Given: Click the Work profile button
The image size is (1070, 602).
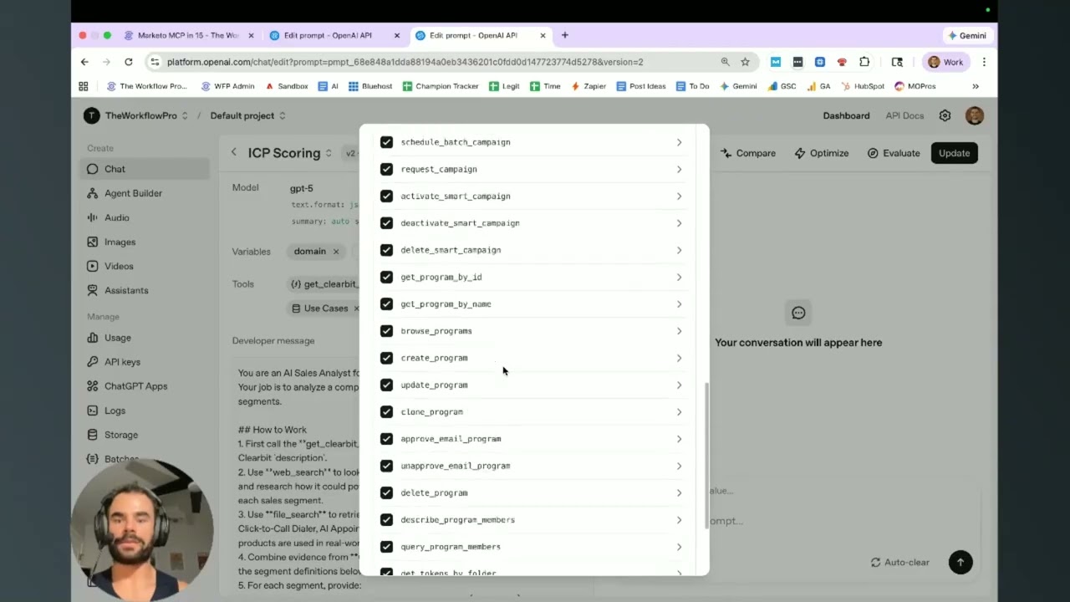Looking at the screenshot, I should click(x=946, y=62).
